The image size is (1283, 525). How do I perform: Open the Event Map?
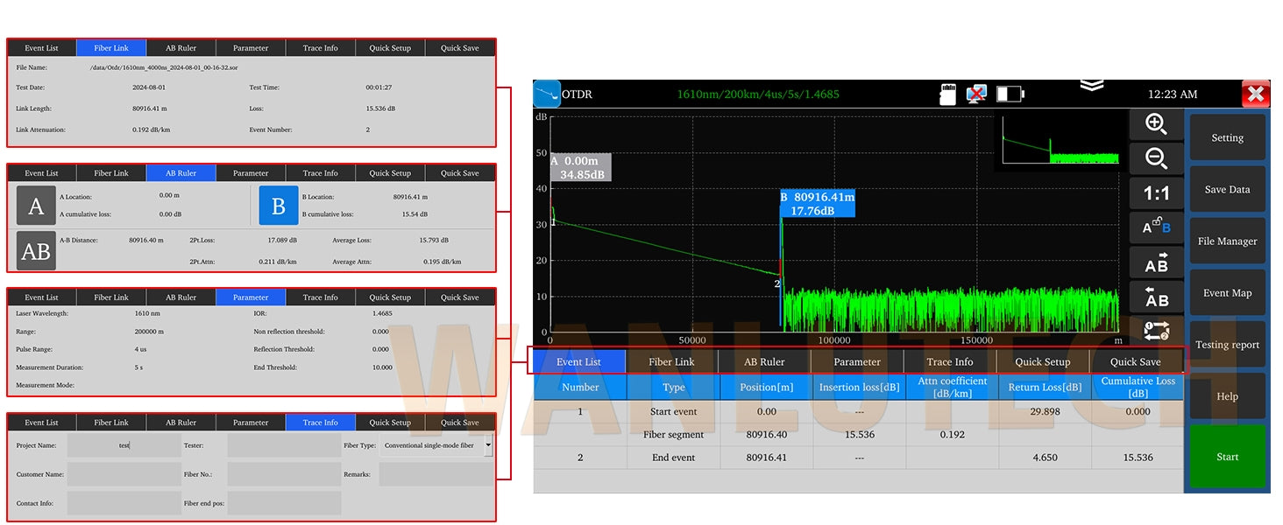(x=1227, y=292)
